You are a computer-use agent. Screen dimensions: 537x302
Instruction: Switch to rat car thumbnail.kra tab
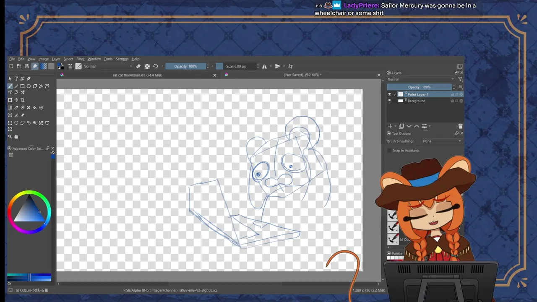[138, 75]
